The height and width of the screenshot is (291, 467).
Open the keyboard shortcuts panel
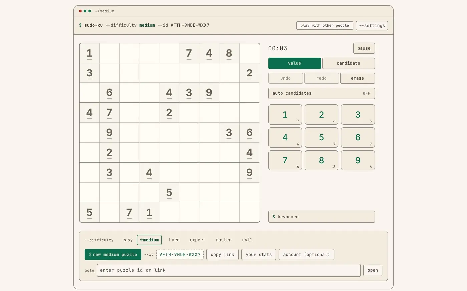[321, 217]
